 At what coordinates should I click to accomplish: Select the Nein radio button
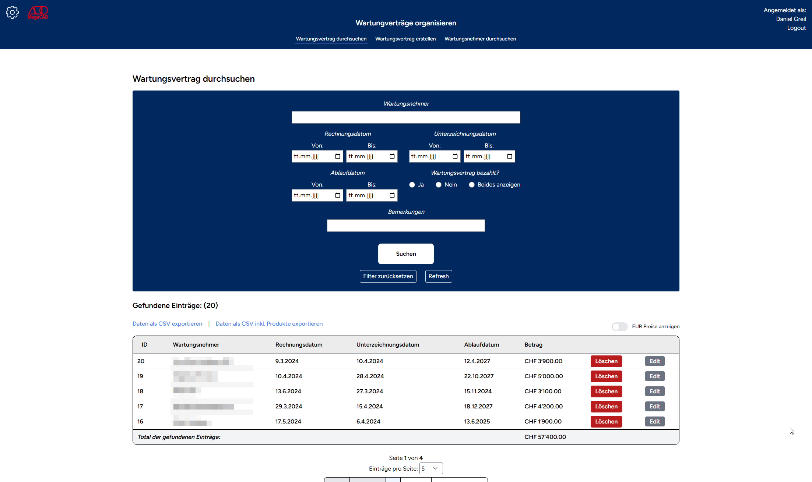coord(439,185)
